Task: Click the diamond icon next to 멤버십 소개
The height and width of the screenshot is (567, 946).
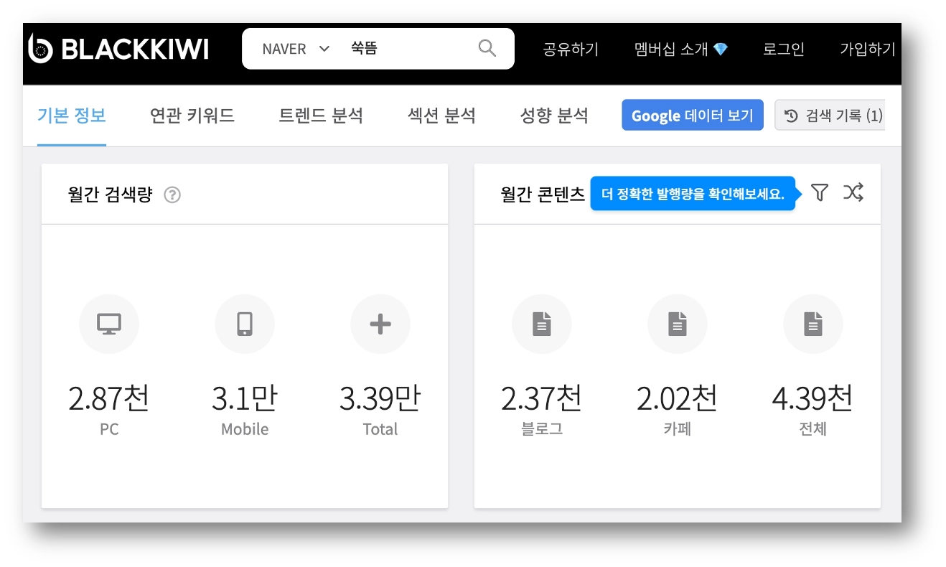Action: point(721,49)
